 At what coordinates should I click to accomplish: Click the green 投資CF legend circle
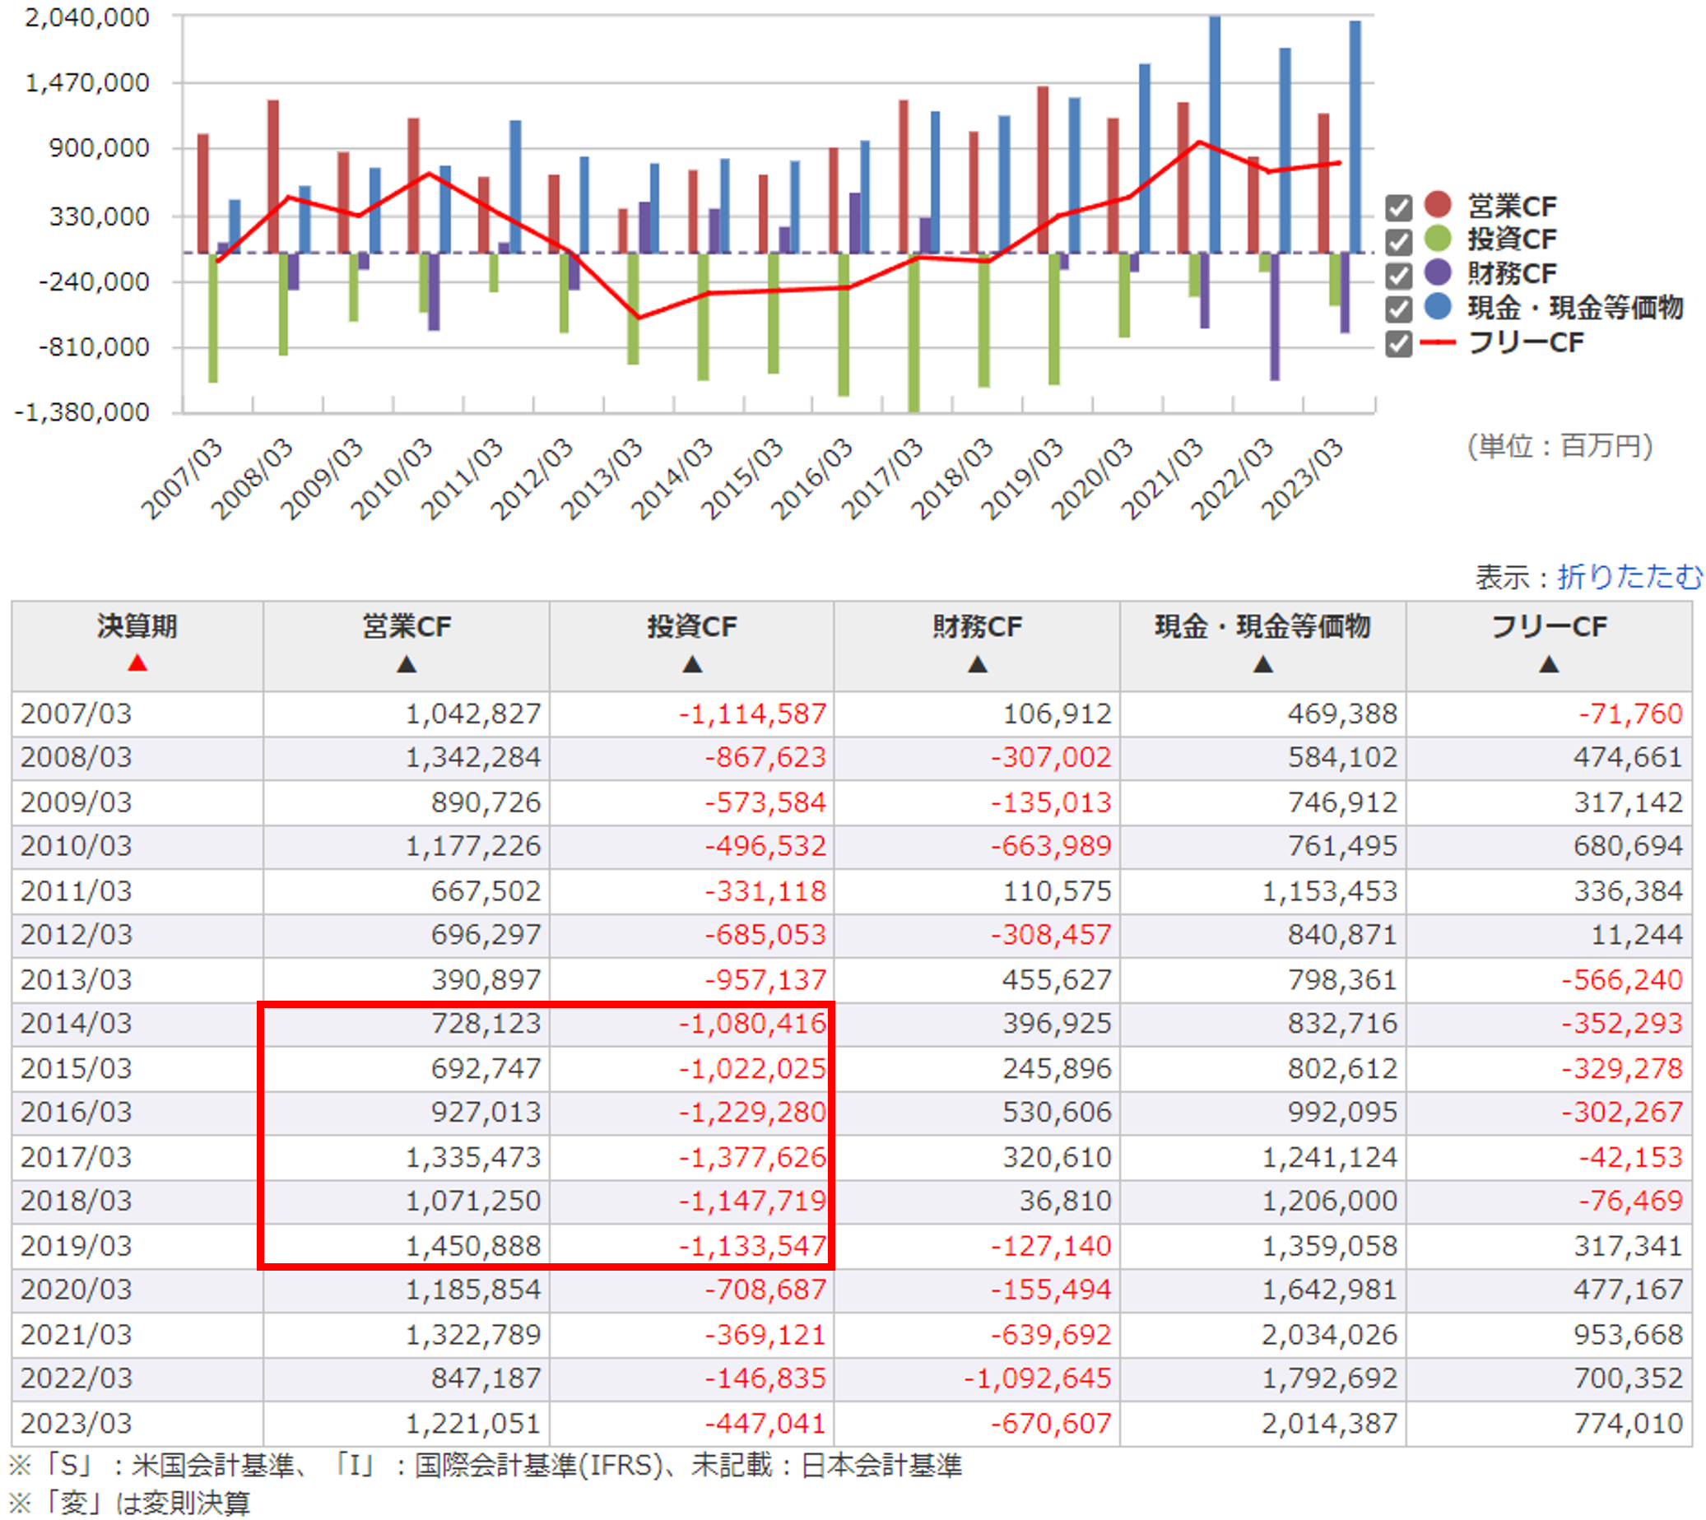pyautogui.click(x=1437, y=239)
